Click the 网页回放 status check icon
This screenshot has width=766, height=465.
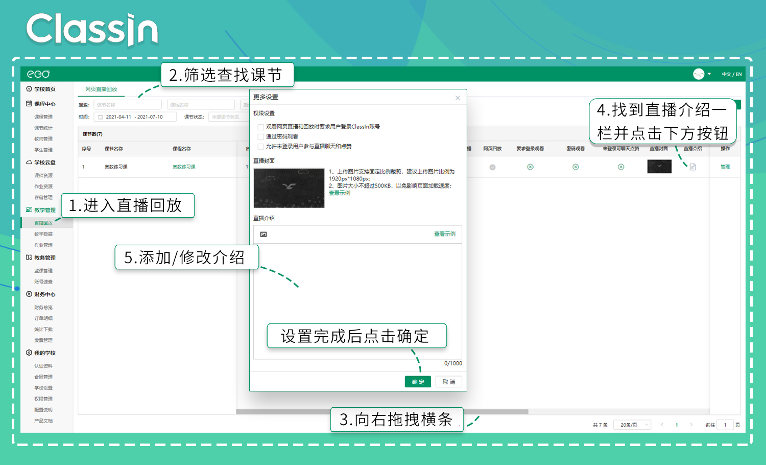click(x=492, y=167)
